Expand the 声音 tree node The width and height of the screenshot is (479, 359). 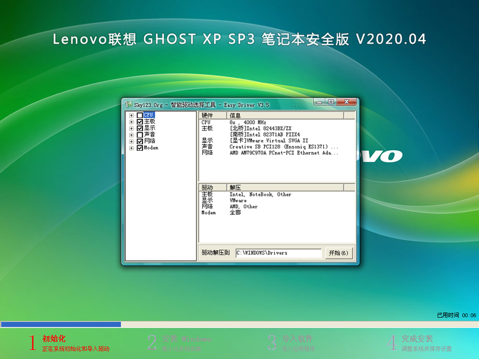click(x=131, y=135)
